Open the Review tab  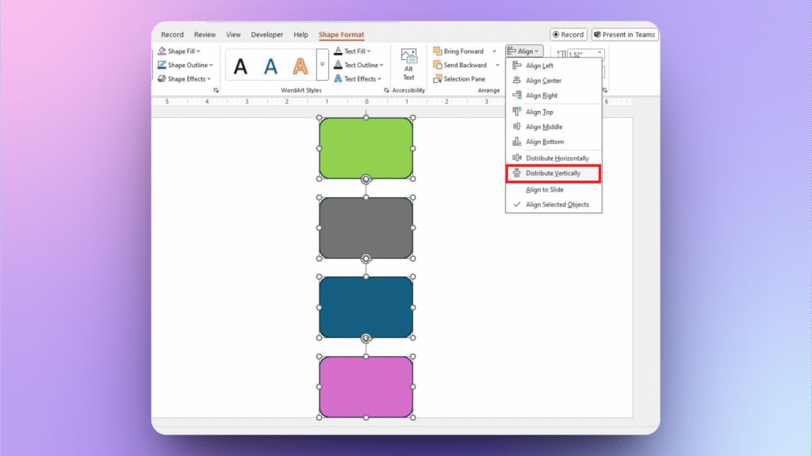pyautogui.click(x=205, y=34)
